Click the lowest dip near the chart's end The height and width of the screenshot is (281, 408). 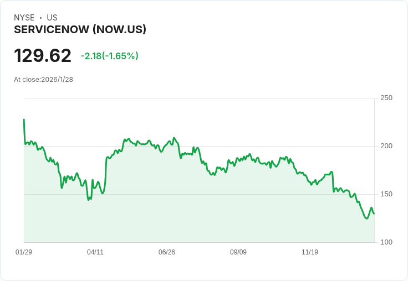(366, 218)
